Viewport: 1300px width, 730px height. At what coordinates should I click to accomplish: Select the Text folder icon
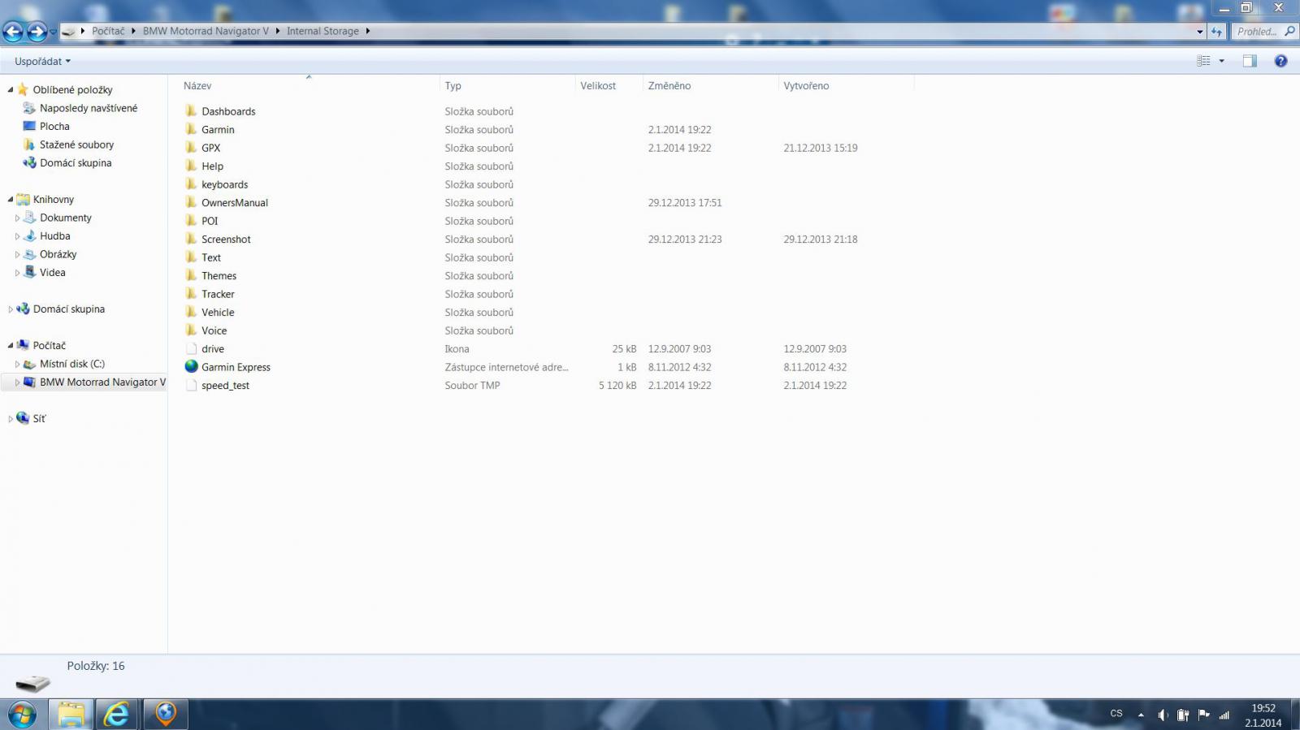pyautogui.click(x=191, y=257)
